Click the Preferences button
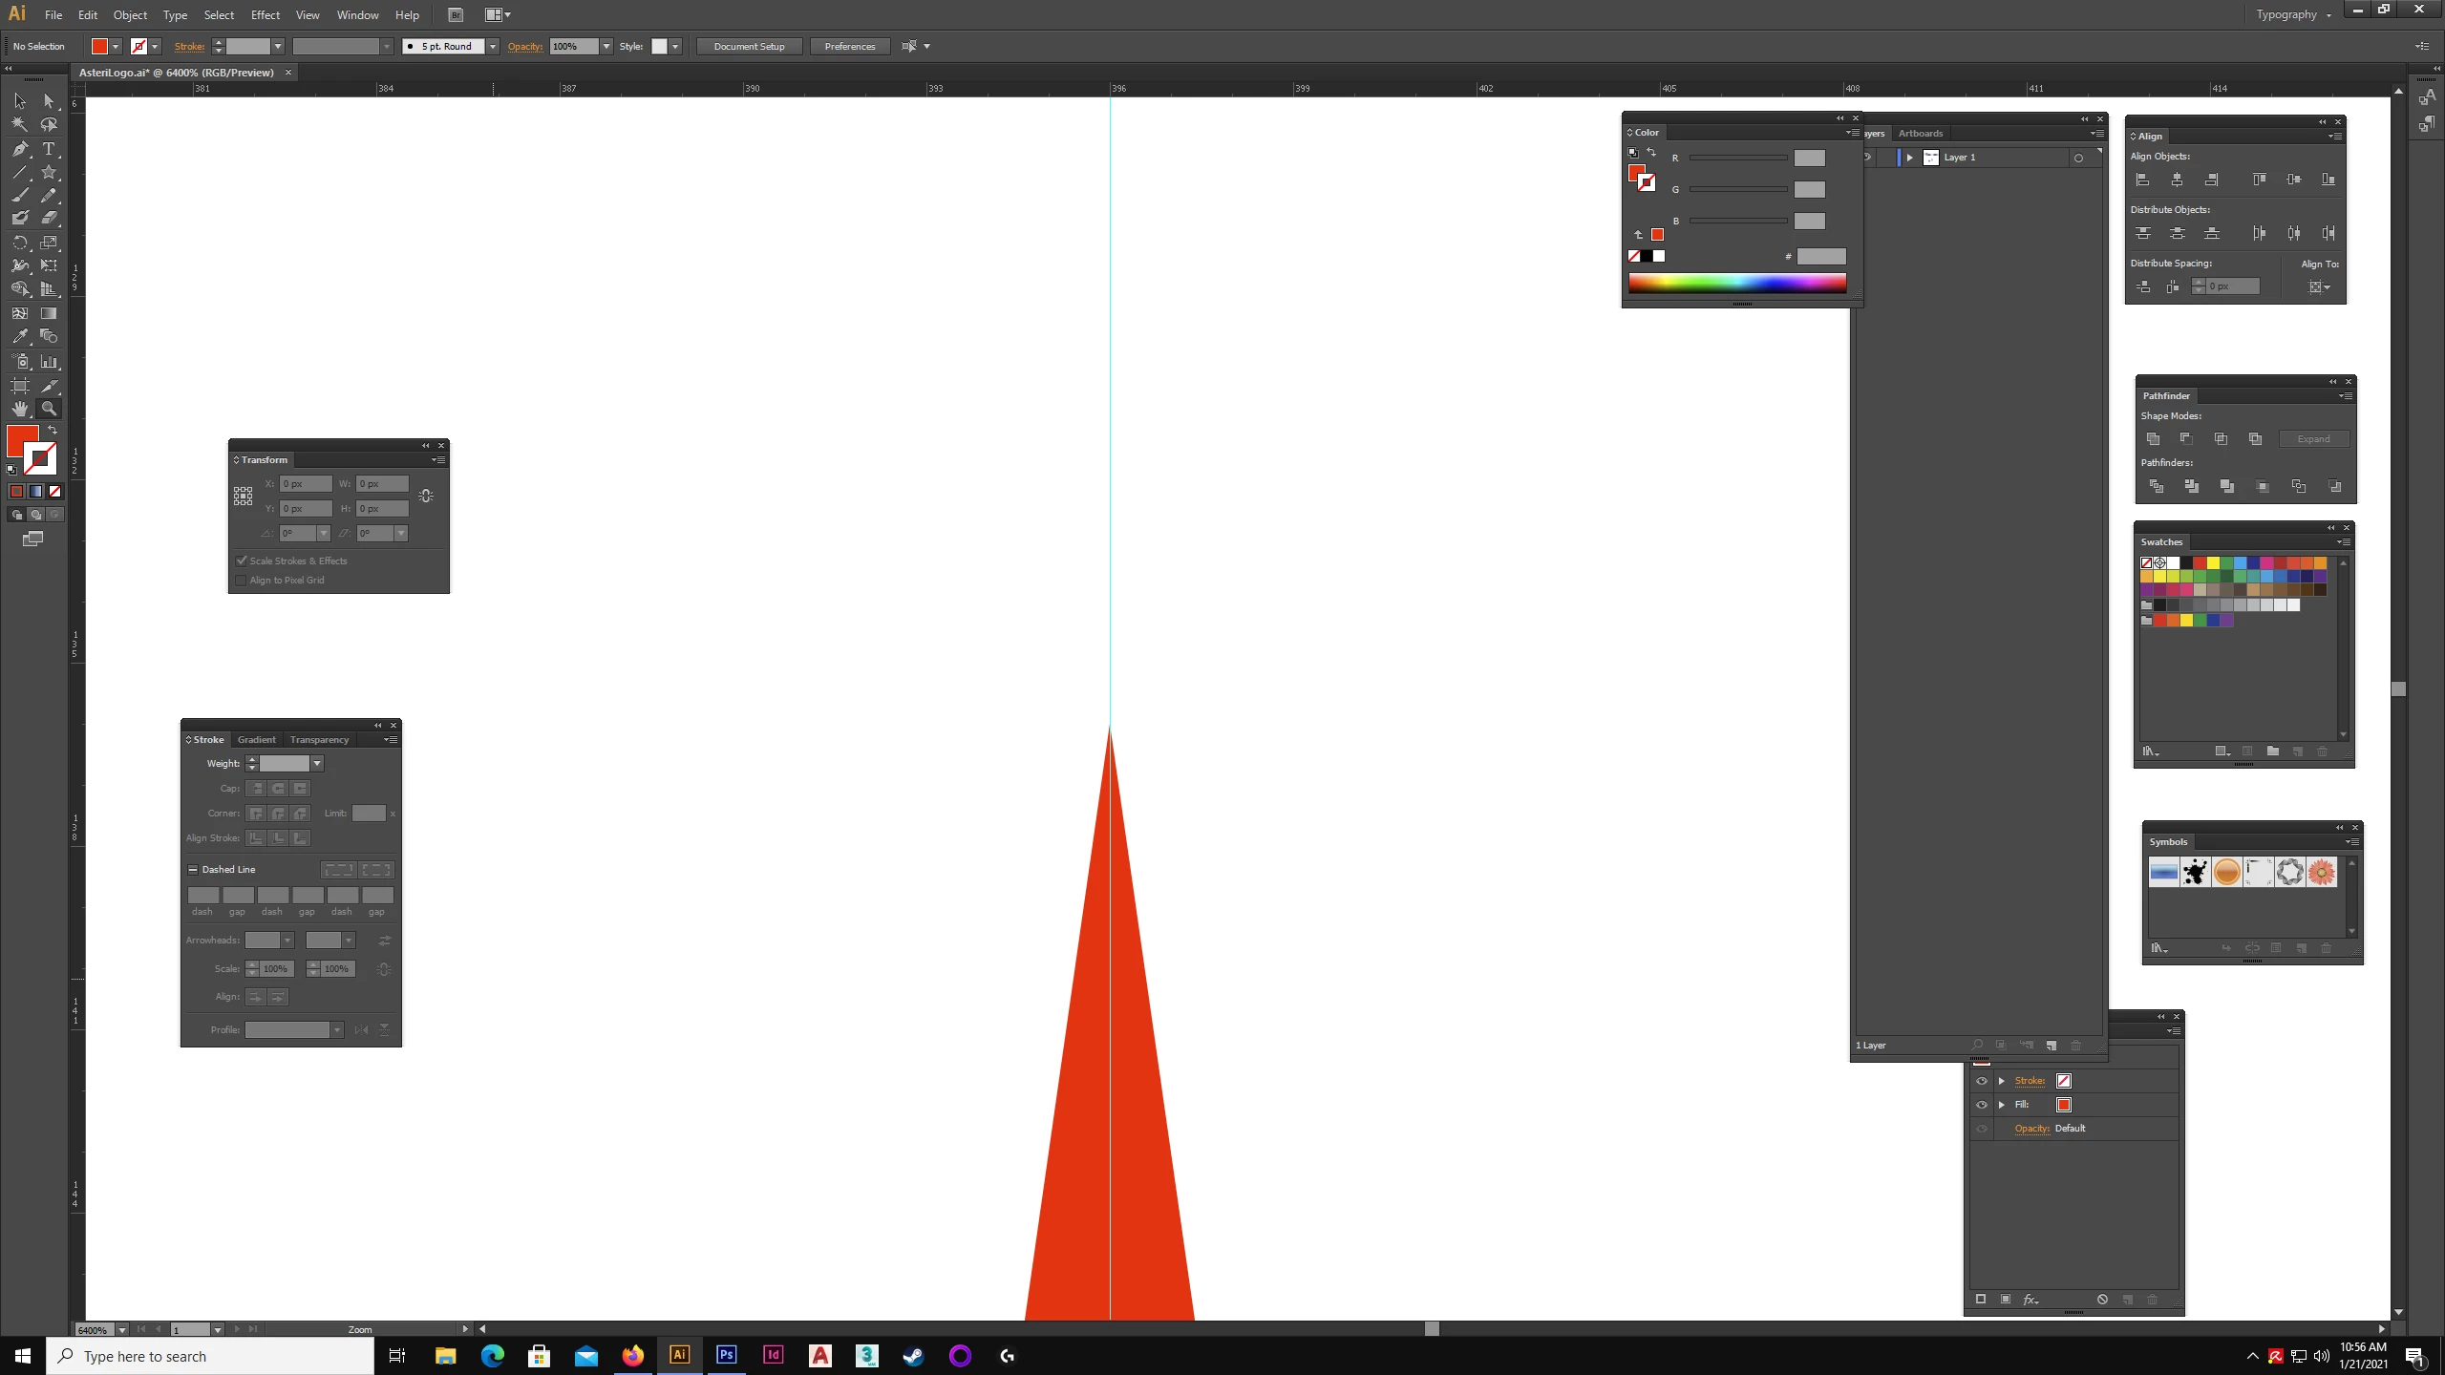 (x=849, y=46)
